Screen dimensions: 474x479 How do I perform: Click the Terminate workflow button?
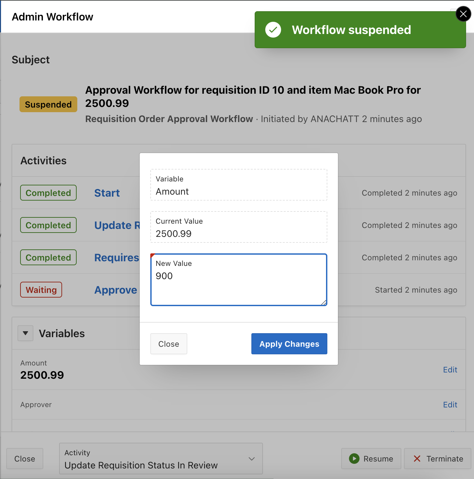pyautogui.click(x=438, y=459)
